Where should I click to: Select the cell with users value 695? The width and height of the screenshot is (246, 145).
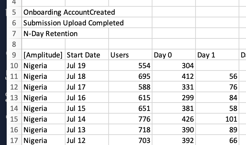tap(130, 76)
